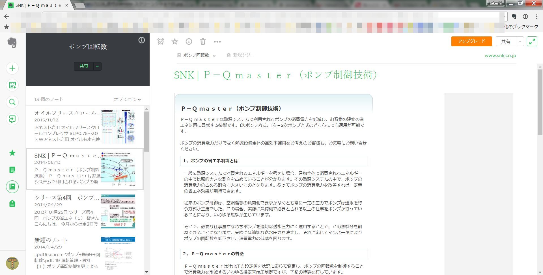
Task: Click note list scrollbar up arrow
Action: pyautogui.click(x=146, y=109)
